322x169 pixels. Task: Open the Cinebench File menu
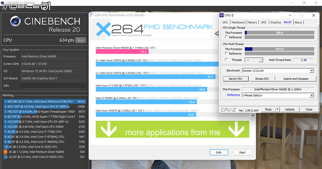4,9
